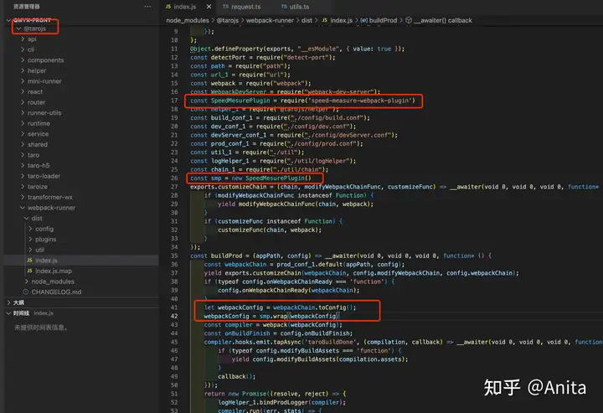Click the 资源管理器 explorer title

[x=27, y=7]
